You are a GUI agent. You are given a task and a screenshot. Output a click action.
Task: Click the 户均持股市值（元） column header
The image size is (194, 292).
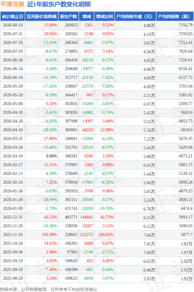[135, 16]
